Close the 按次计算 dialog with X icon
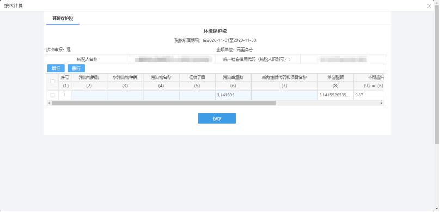This screenshot has width=440, height=212. pyautogui.click(x=429, y=6)
